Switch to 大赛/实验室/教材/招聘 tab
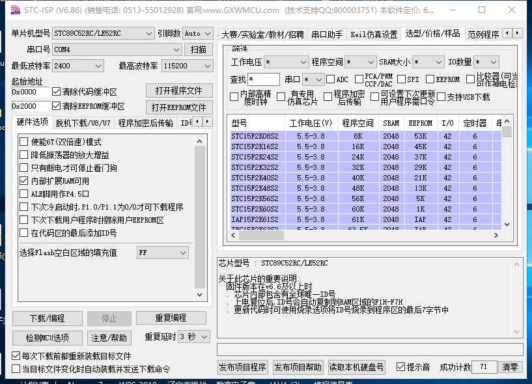The height and width of the screenshot is (384, 532). point(262,34)
